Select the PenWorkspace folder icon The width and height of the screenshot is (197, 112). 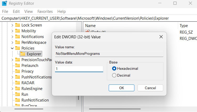18,42
